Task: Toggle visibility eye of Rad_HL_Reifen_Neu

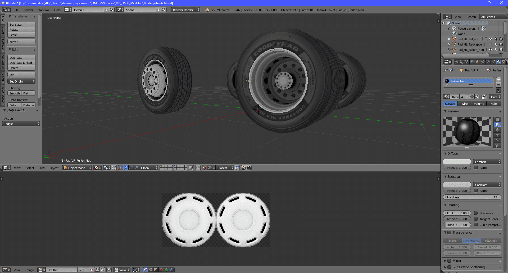Action: [x=491, y=50]
